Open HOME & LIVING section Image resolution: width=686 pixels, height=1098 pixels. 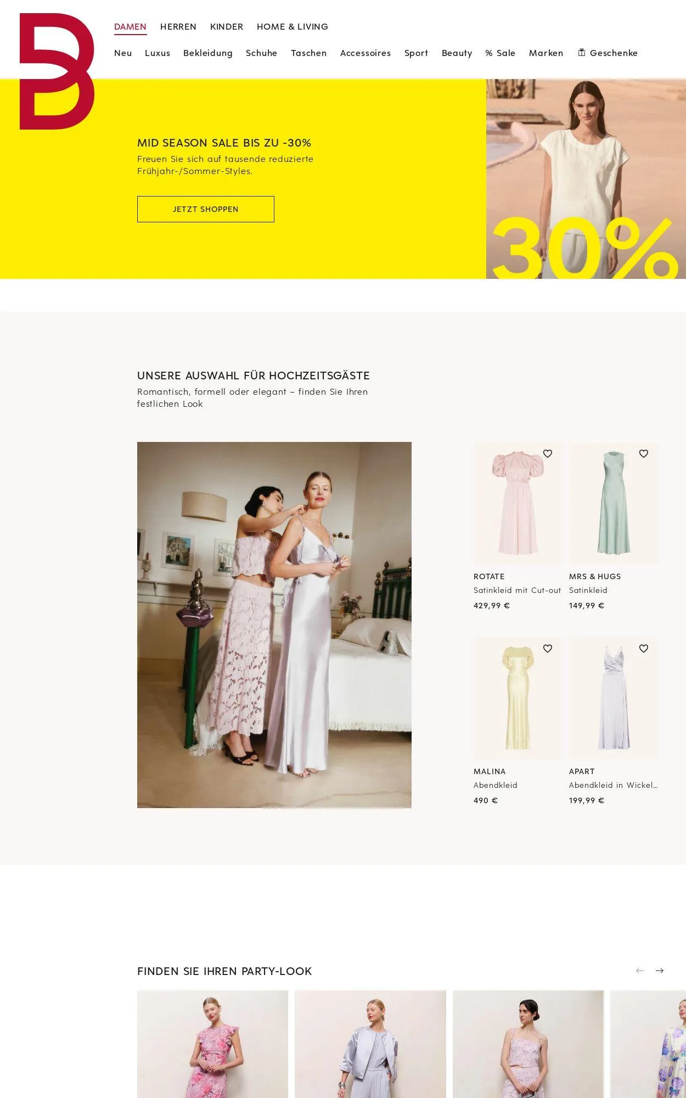[x=293, y=26]
